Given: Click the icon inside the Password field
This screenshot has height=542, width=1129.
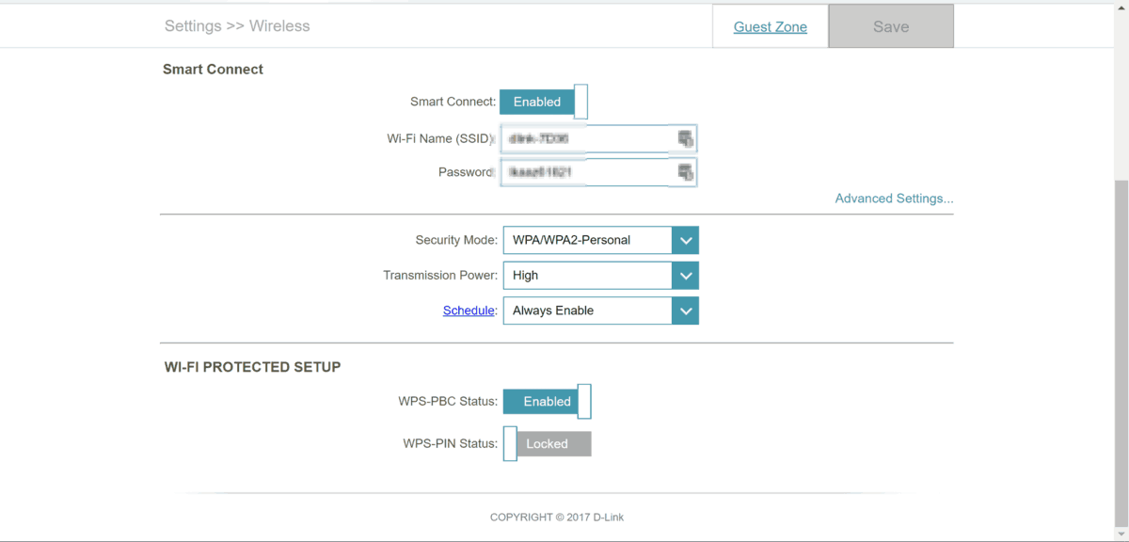Looking at the screenshot, I should 685,172.
